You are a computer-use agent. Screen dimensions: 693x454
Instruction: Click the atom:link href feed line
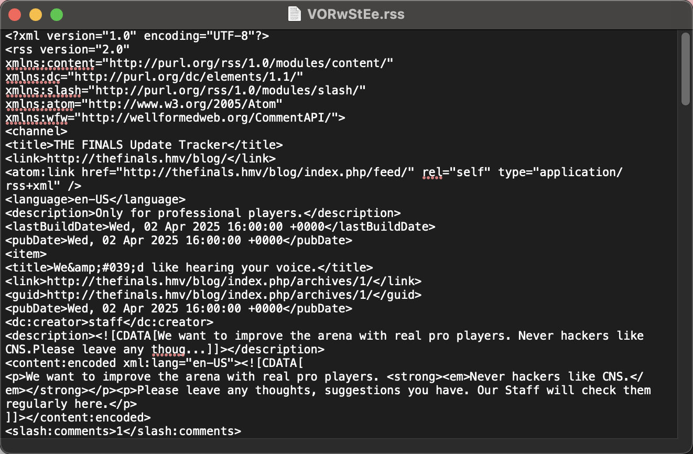(314, 172)
